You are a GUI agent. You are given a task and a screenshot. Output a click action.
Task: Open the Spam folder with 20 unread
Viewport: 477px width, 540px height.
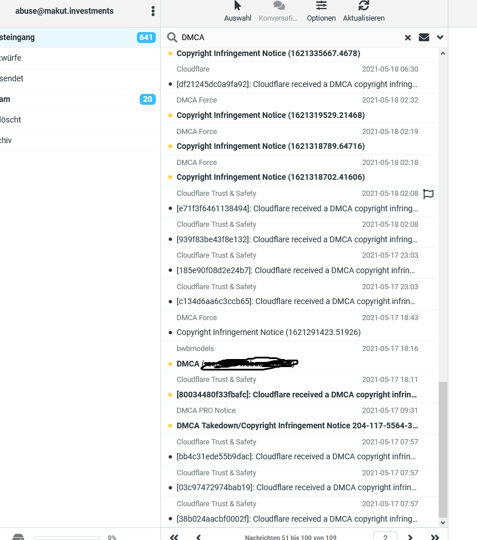tap(80, 99)
